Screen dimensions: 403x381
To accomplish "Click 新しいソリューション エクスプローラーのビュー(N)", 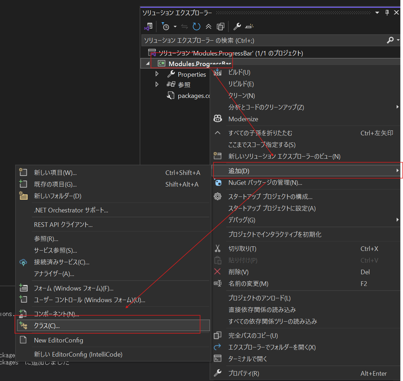I will [306, 156].
